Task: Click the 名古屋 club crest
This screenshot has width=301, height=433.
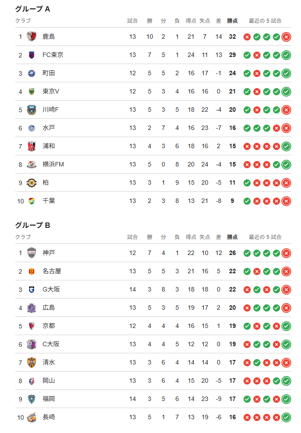Action: click(x=32, y=271)
